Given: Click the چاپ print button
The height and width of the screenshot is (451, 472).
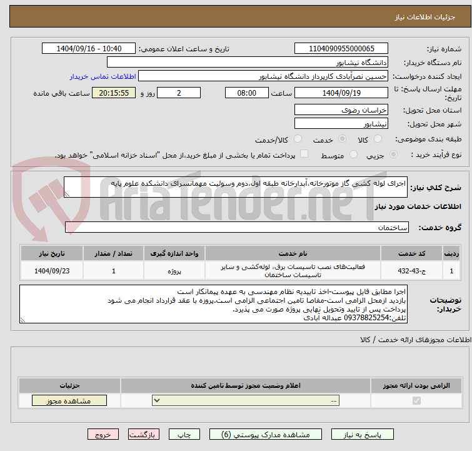Looking at the screenshot, I should [184, 435].
